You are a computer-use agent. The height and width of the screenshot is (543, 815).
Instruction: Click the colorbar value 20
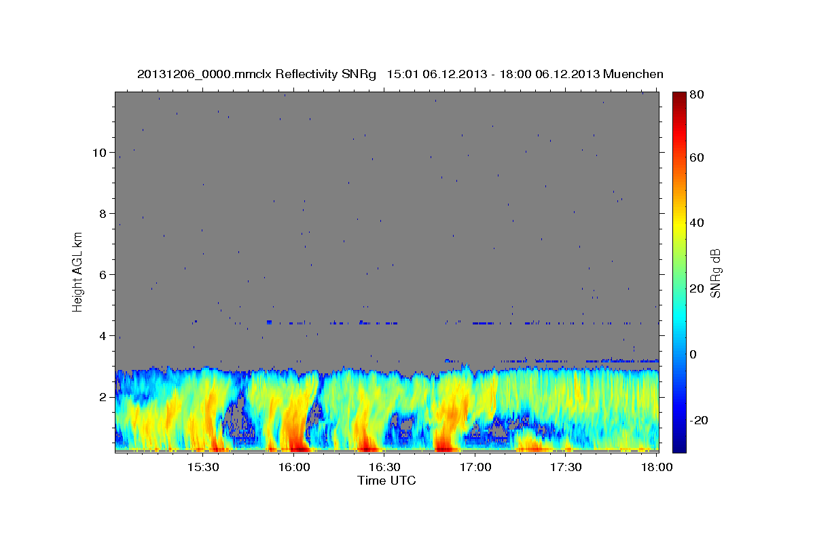(698, 289)
